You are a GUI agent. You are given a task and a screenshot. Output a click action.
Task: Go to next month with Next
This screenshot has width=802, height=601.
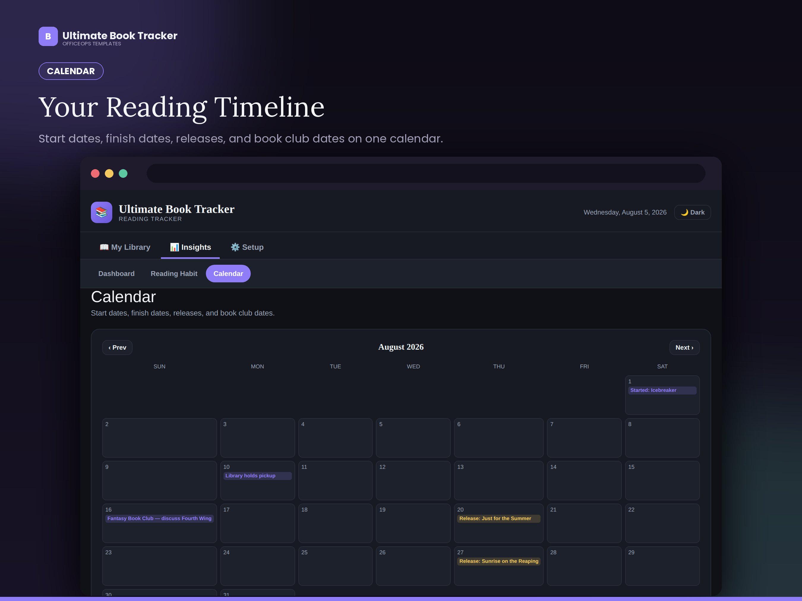pyautogui.click(x=685, y=348)
